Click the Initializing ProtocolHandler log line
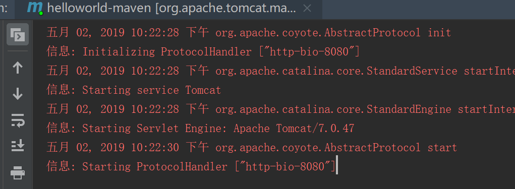 (x=203, y=52)
